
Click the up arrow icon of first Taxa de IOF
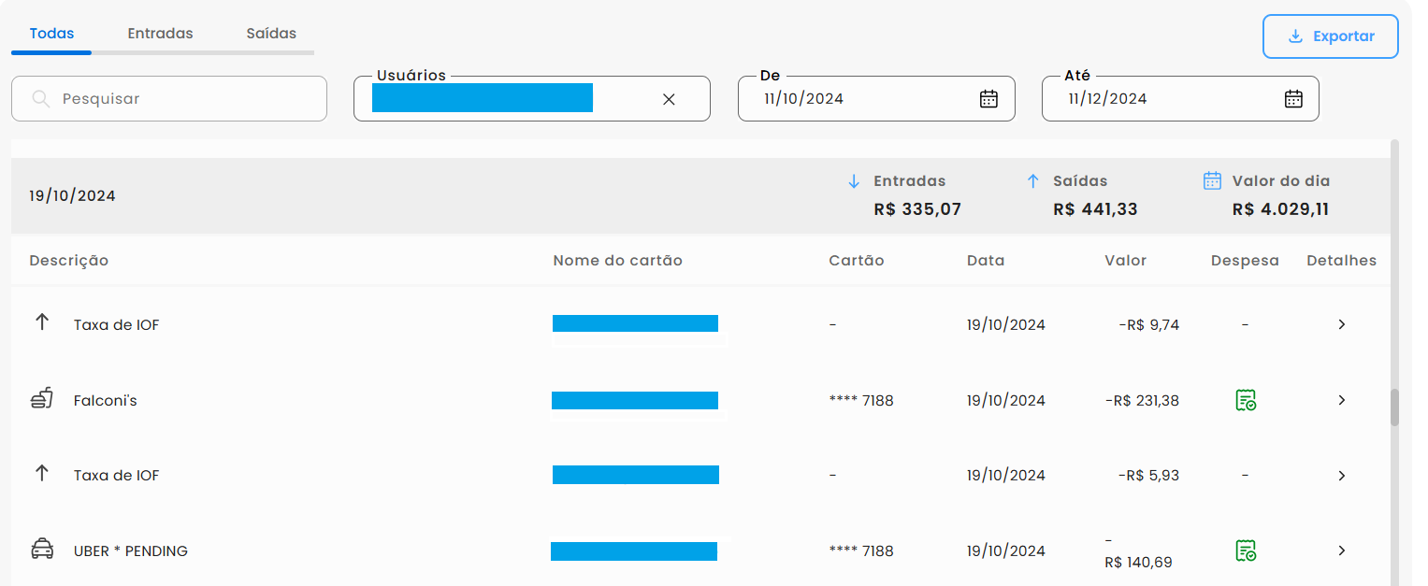[42, 322]
